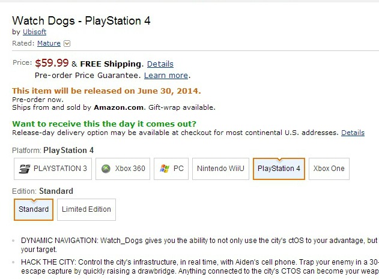Choose the Limited Edition option
Image resolution: width=379 pixels, height=279 pixels.
tap(86, 209)
